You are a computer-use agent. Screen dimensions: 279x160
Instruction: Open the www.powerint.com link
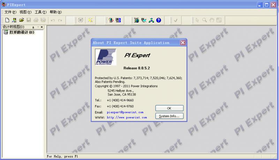127,118
